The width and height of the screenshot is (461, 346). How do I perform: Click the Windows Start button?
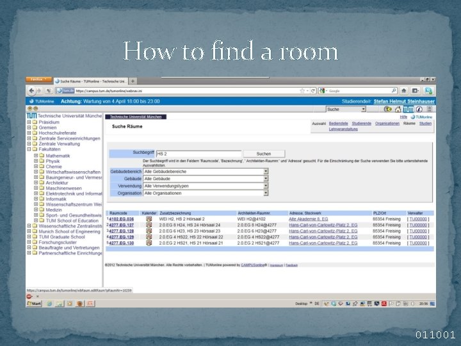click(x=34, y=304)
